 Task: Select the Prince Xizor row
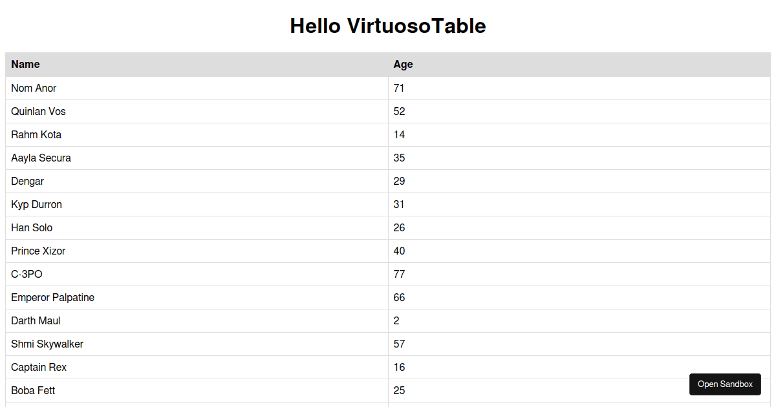coord(38,251)
